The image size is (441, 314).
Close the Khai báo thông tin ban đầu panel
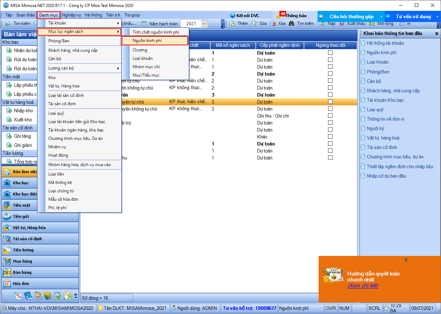[436, 34]
